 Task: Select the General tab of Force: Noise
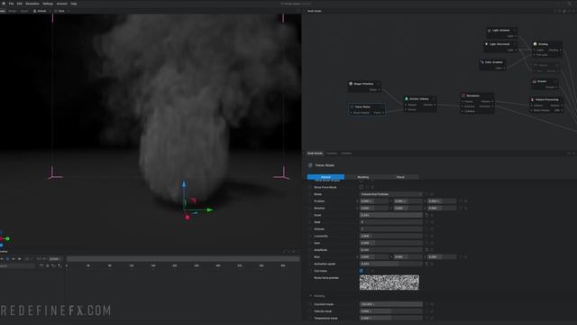(325, 177)
